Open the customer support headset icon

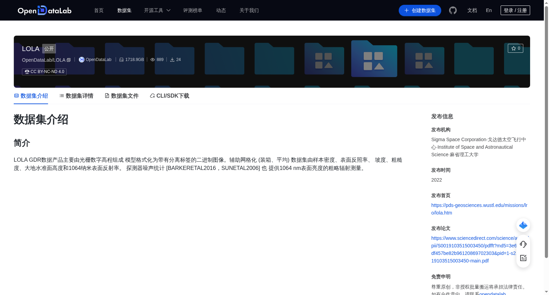(523, 244)
